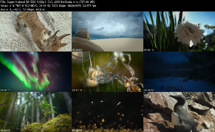
Task: Select the translucent spiders on web thumbnail
Action: 107,72
